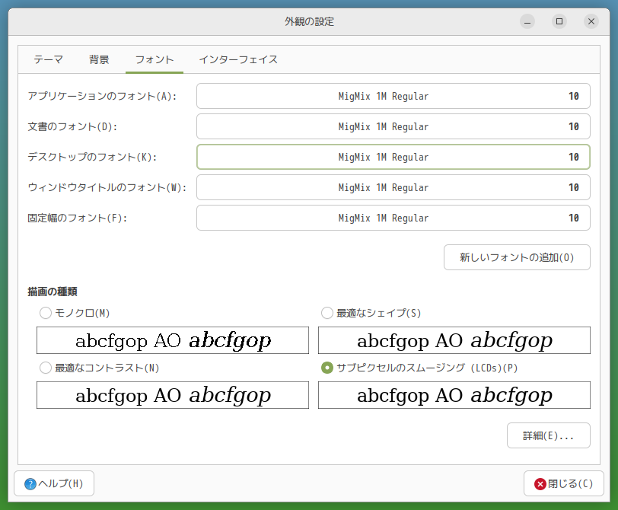Open 詳細 rendering details button
Image resolution: width=618 pixels, height=510 pixels.
point(548,436)
